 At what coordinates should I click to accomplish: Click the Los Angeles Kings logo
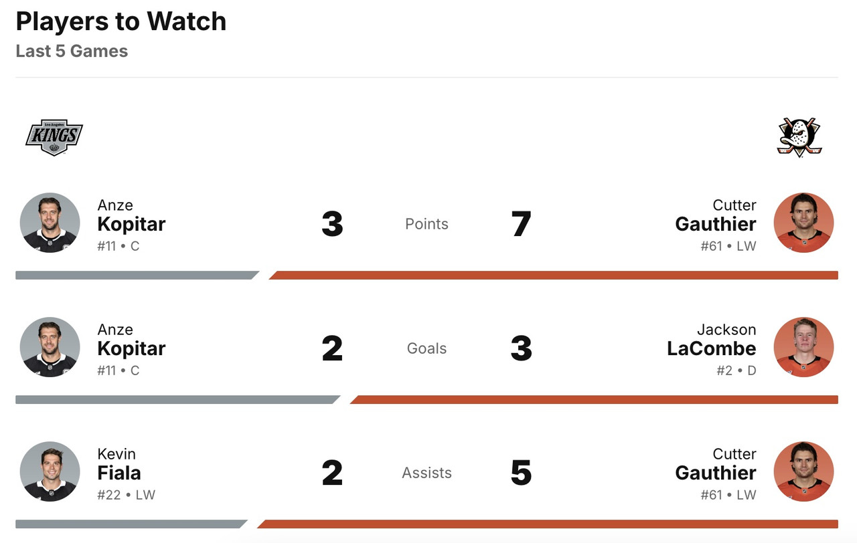point(54,137)
